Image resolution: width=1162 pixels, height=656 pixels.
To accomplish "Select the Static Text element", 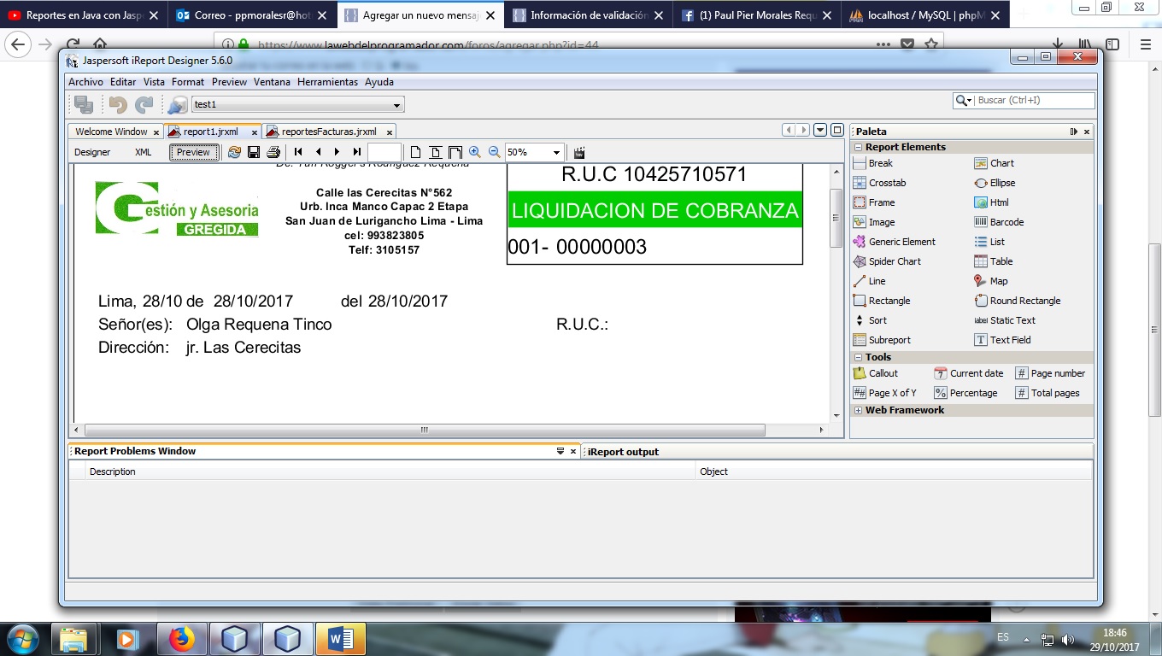I will click(x=1005, y=320).
